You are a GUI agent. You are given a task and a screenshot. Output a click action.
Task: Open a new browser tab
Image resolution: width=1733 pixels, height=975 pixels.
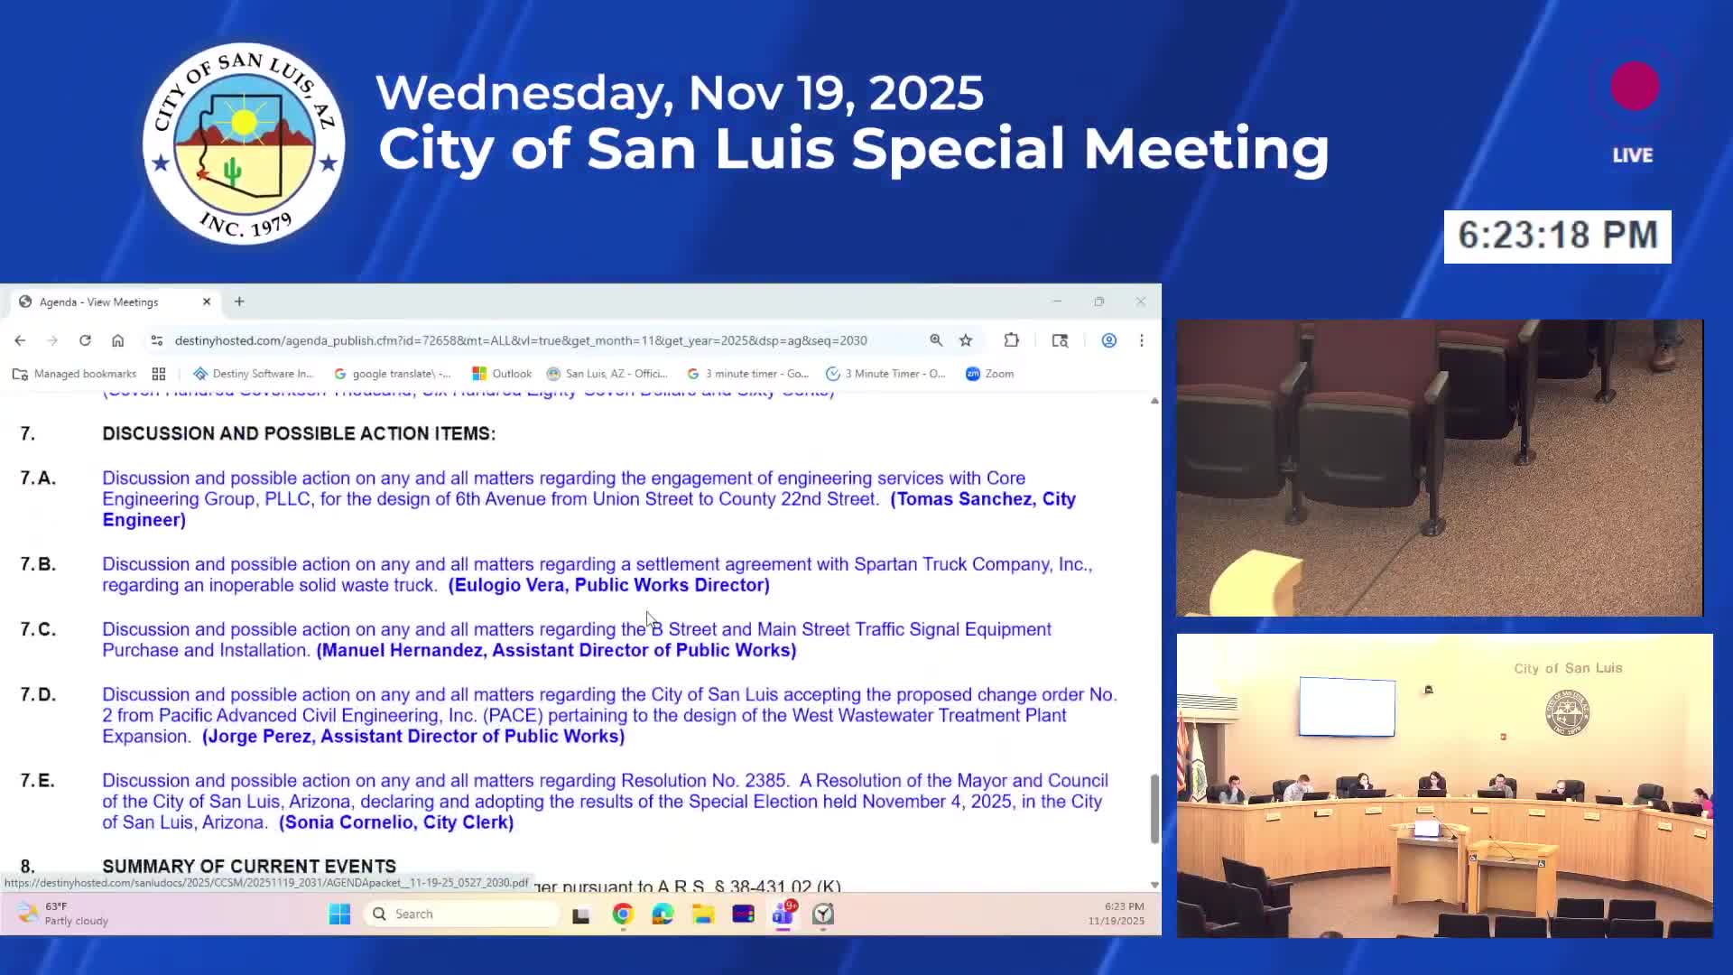click(238, 302)
